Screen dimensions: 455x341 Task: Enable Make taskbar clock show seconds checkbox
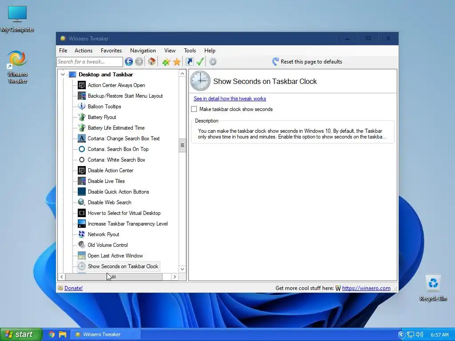pos(194,109)
